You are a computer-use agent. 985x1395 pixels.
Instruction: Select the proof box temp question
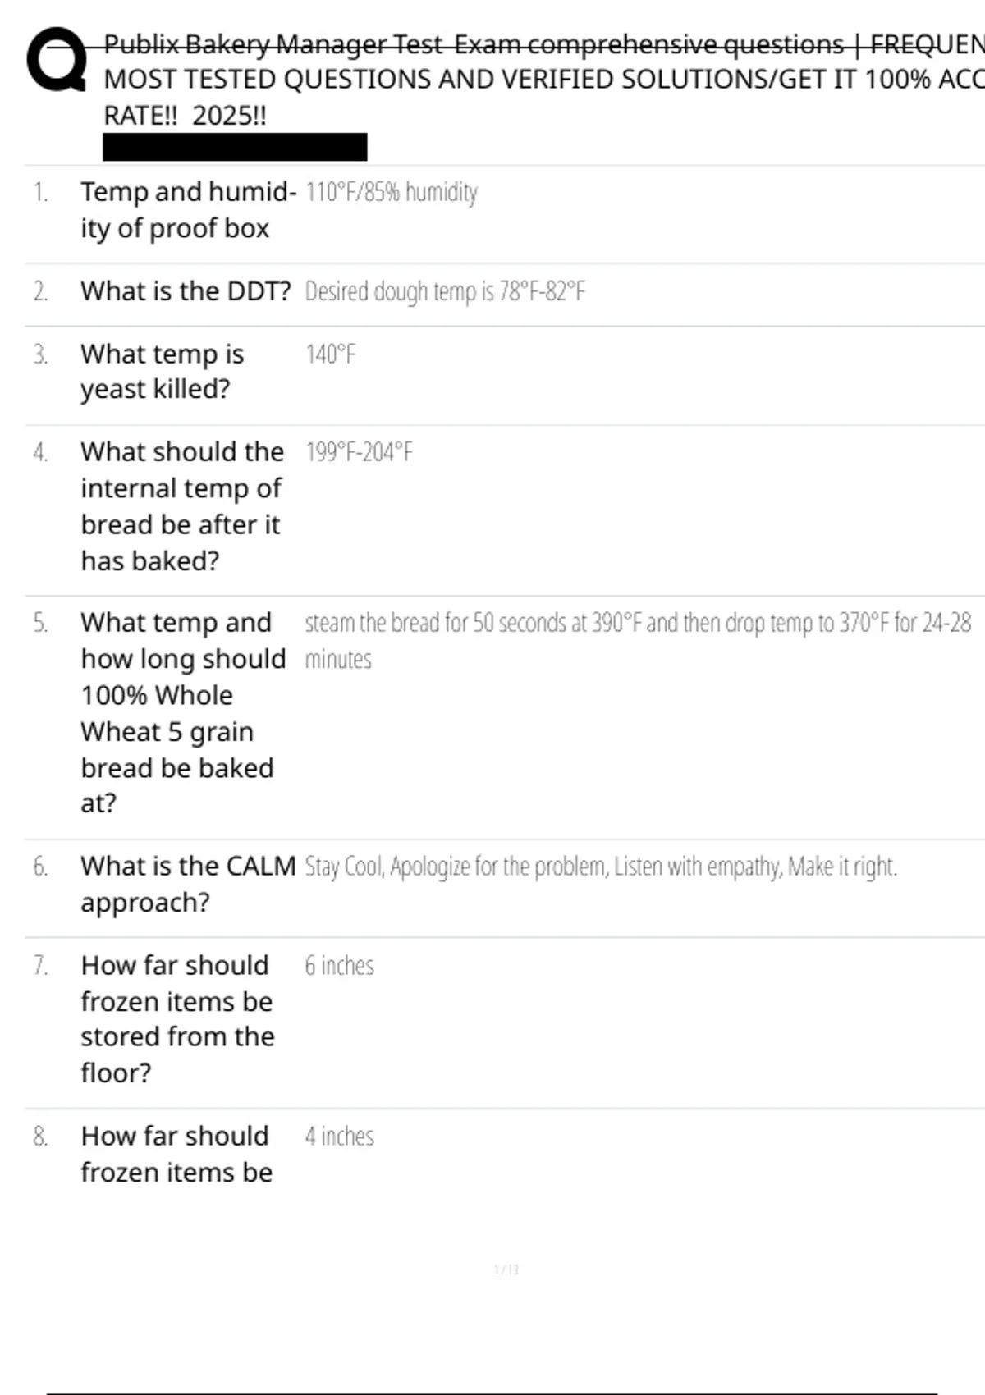pos(188,209)
